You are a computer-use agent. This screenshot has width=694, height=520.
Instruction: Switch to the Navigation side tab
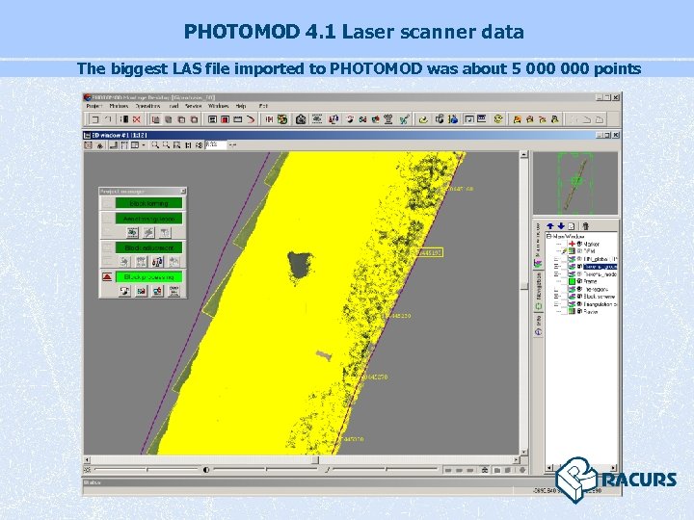(x=539, y=292)
